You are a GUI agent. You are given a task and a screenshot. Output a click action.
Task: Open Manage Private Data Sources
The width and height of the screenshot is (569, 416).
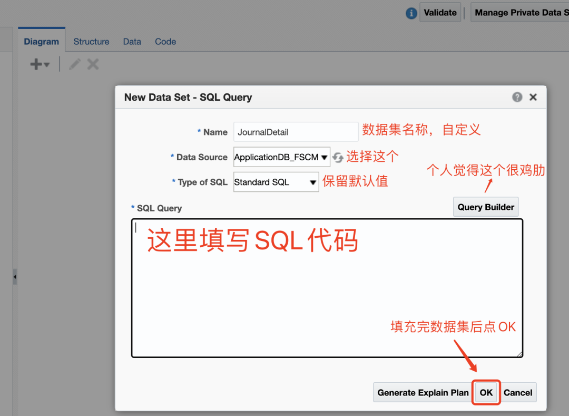[520, 12]
